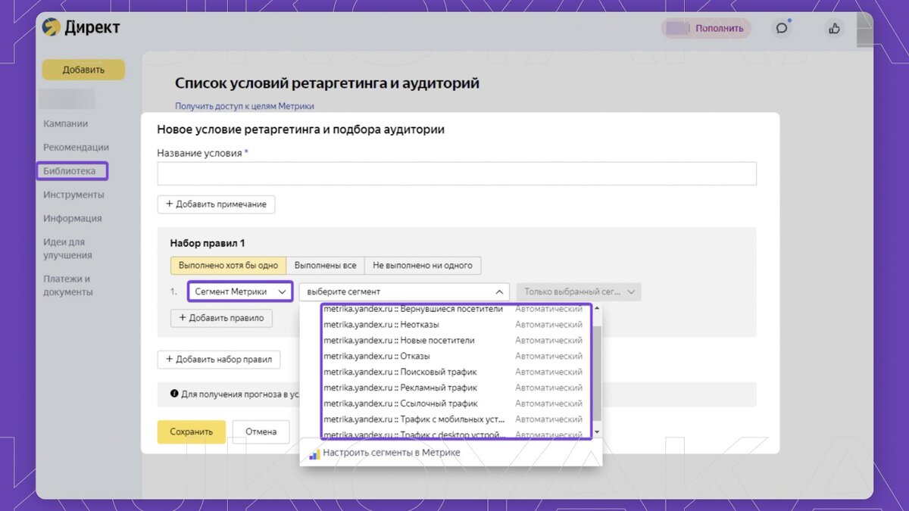
Task: Choose the Новые посетители segment
Action: pos(454,341)
